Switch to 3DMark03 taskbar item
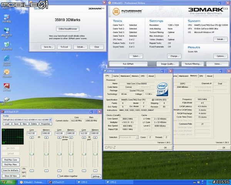Screen dimensions: 231x185 pos(32,182)
